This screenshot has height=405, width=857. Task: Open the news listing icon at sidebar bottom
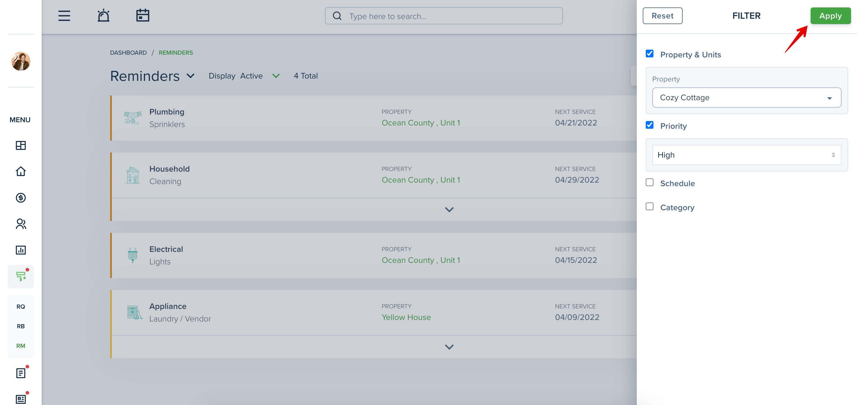[21, 399]
